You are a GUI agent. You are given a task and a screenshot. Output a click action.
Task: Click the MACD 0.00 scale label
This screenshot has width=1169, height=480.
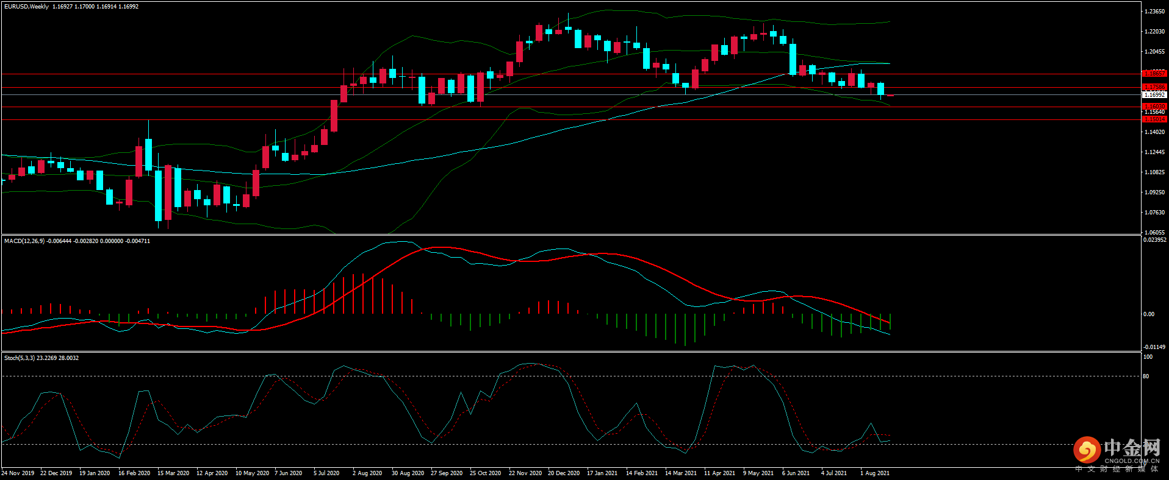pyautogui.click(x=1148, y=314)
